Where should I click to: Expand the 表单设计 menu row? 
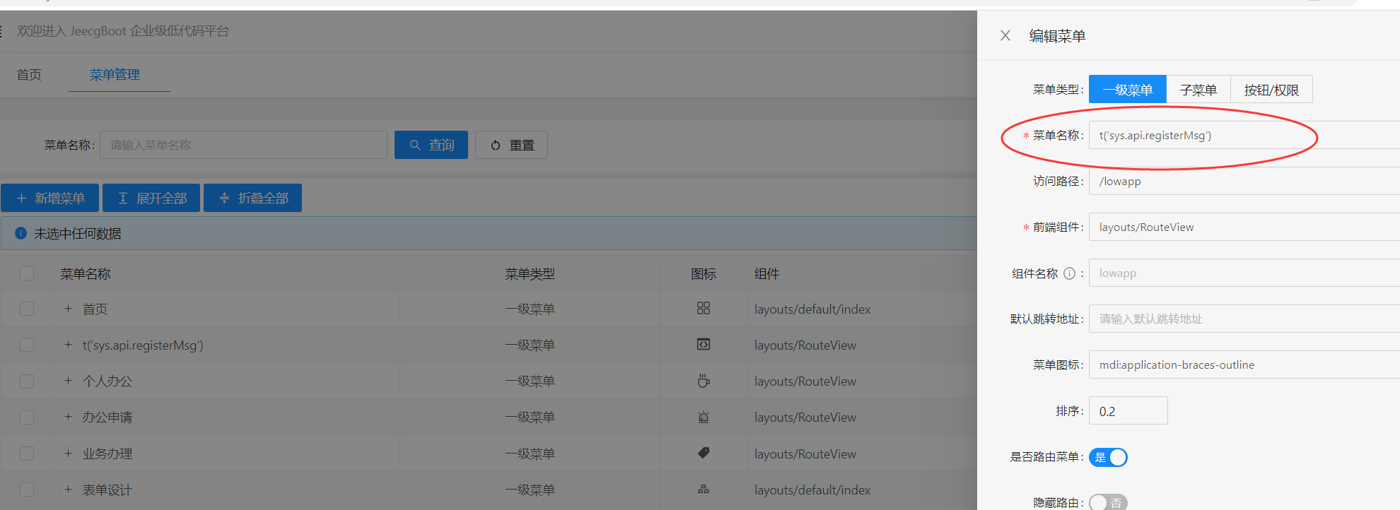tap(68, 490)
